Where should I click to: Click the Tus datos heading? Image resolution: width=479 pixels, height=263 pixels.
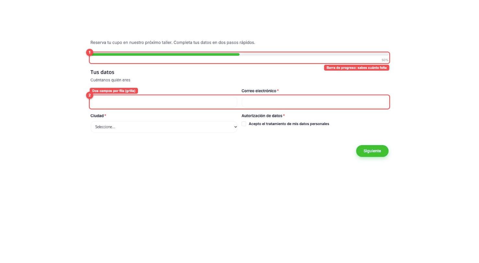click(x=102, y=72)
